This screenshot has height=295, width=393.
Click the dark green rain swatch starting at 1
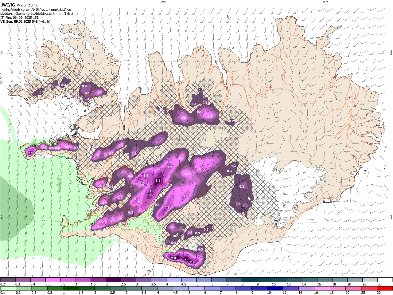71,289
